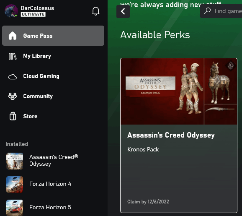The image size is (242, 216).
Task: Click the Store bag icon
Action: (x=13, y=116)
